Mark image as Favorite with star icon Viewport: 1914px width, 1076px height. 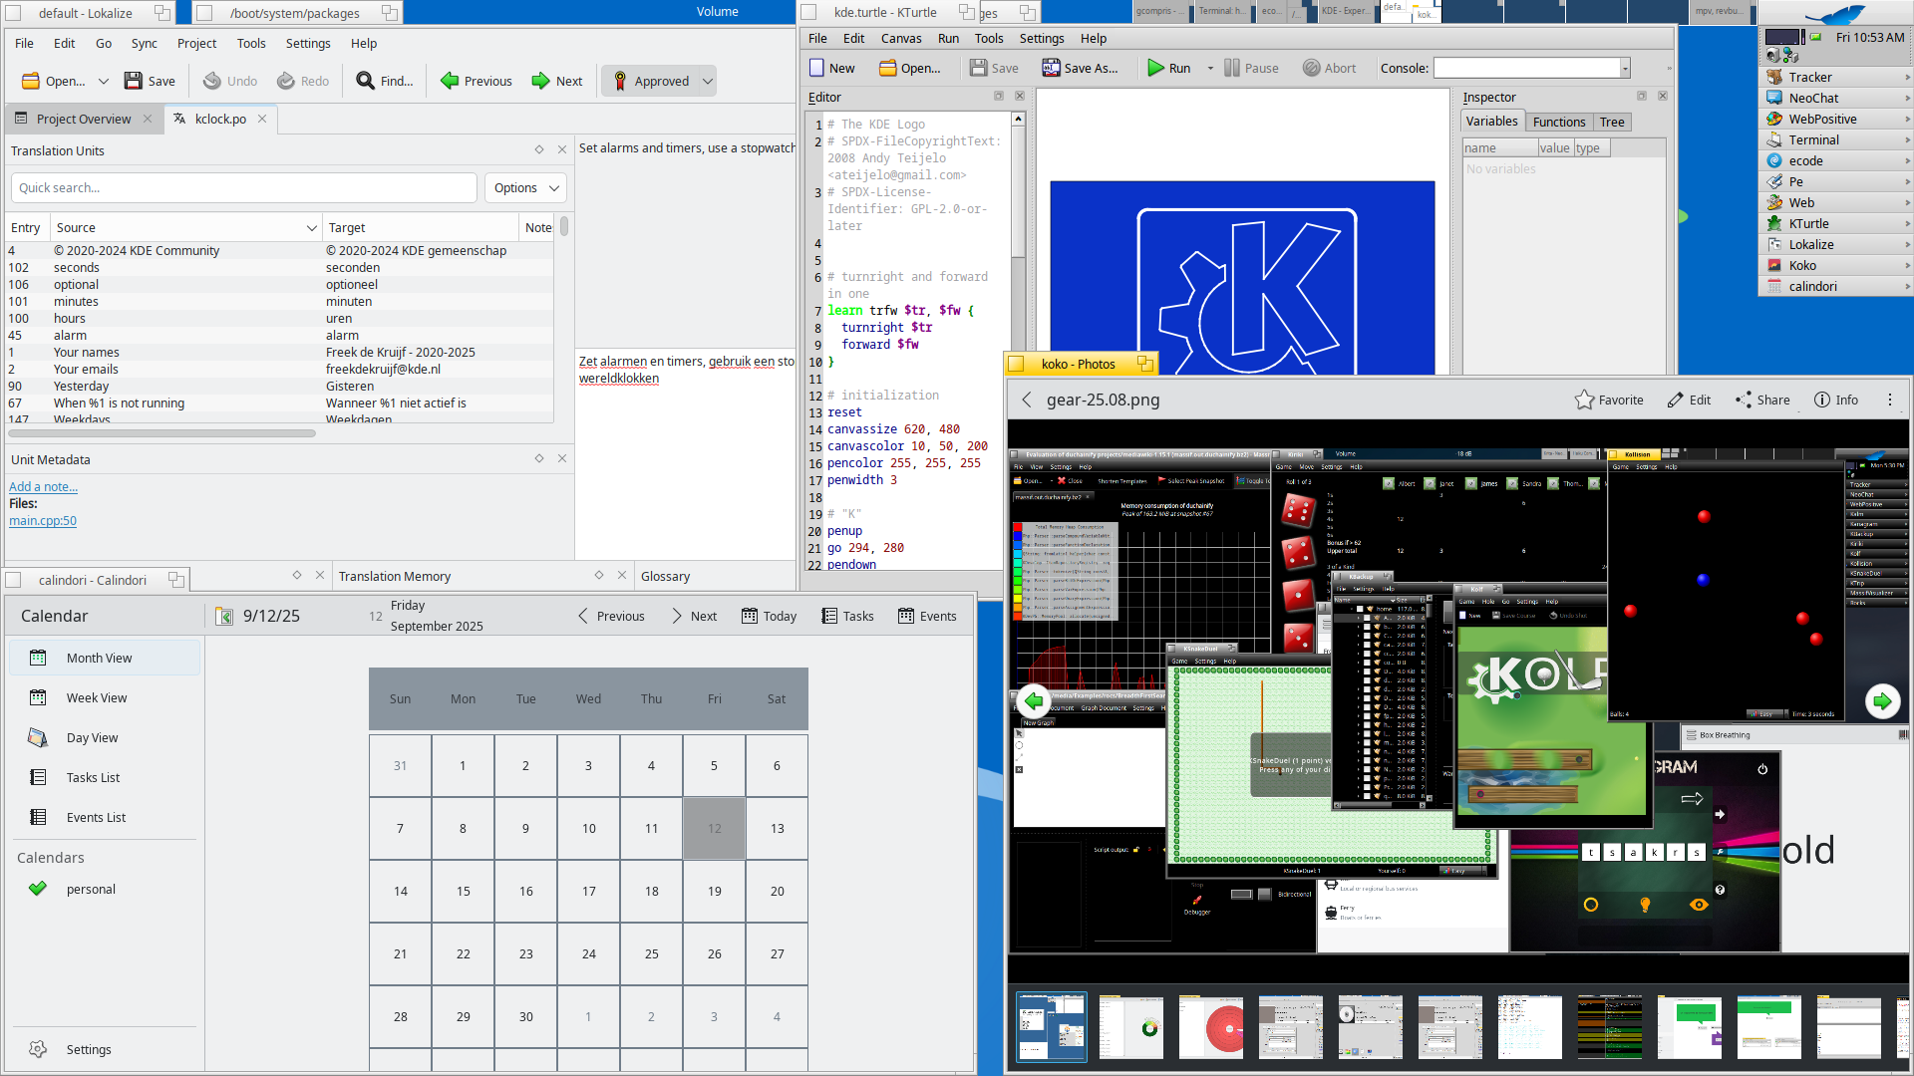tap(1584, 400)
